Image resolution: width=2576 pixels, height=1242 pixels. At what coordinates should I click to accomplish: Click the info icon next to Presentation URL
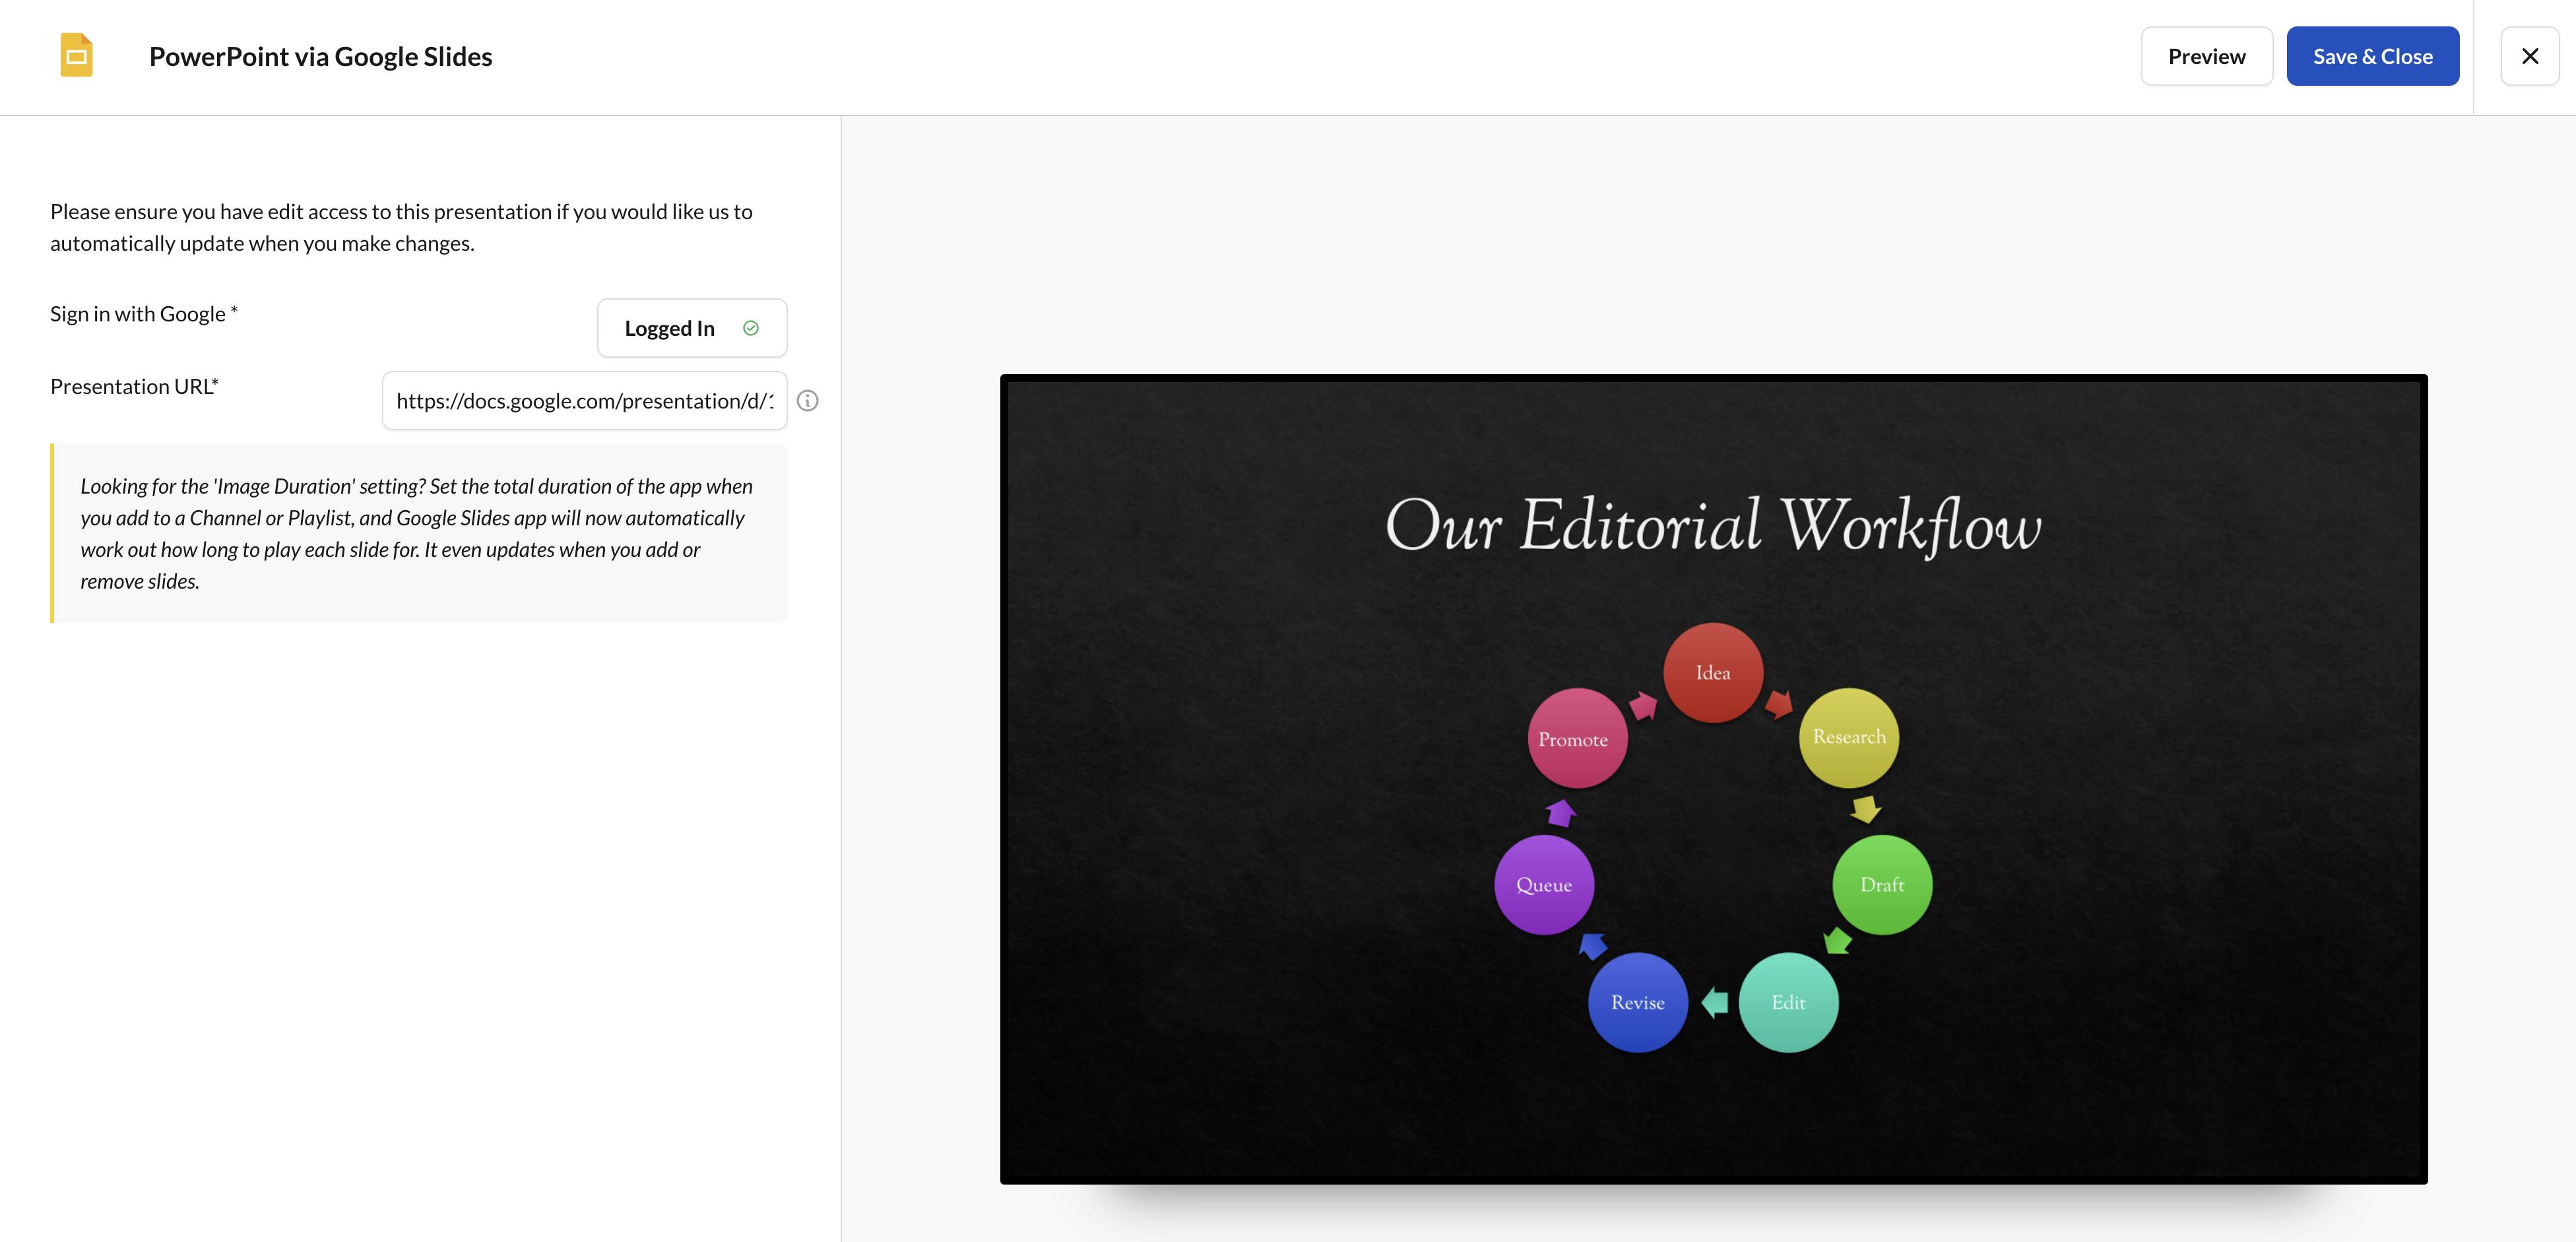pyautogui.click(x=808, y=401)
